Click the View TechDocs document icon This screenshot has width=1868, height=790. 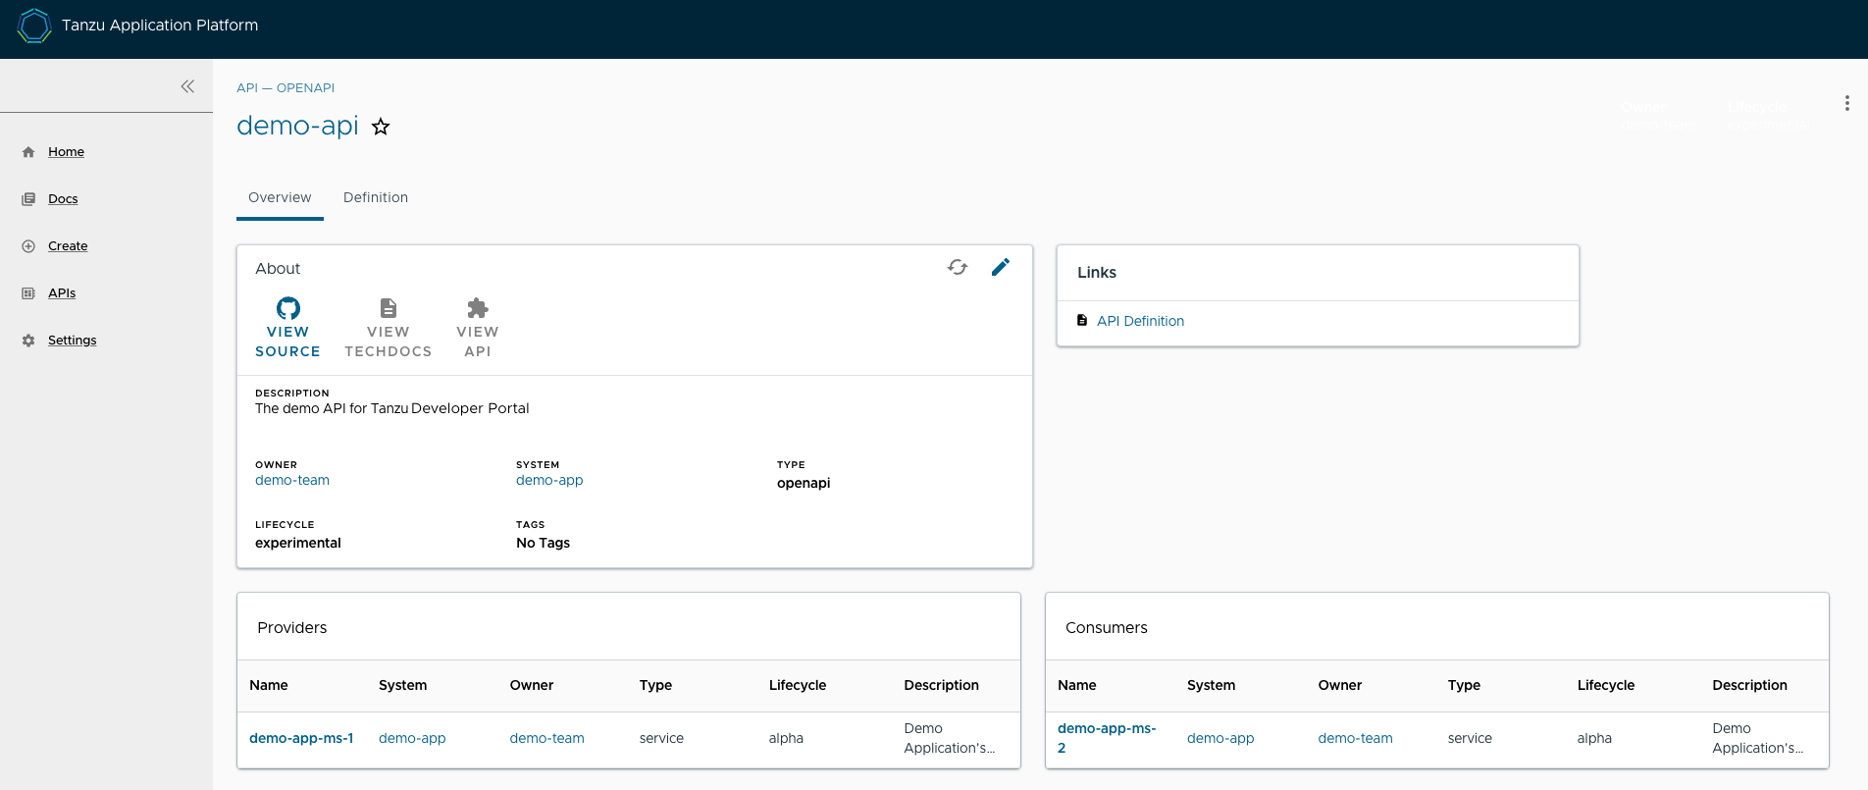[x=389, y=308]
